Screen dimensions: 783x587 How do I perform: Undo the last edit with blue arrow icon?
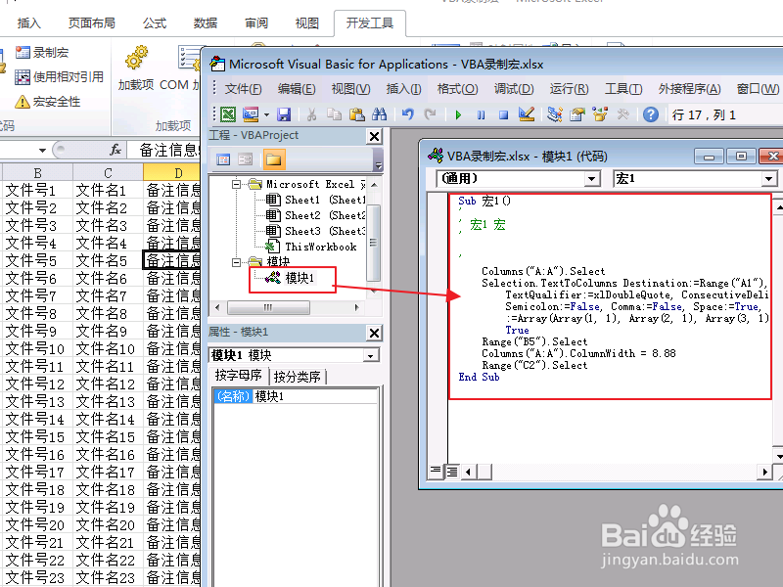coord(408,114)
